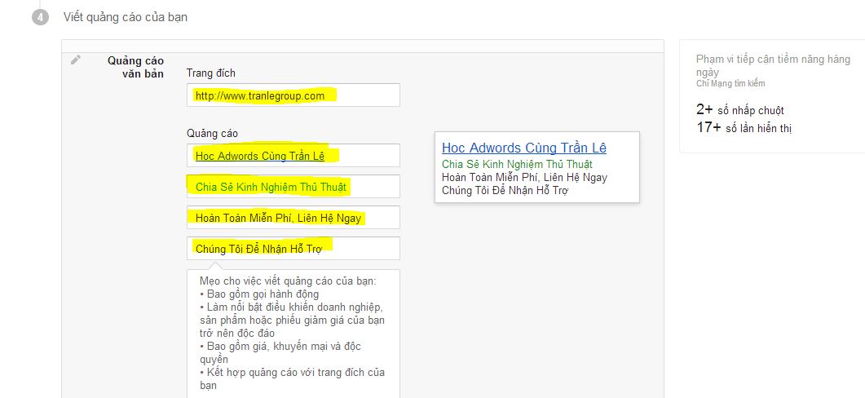Image resolution: width=865 pixels, height=398 pixels.
Task: Click preview line Chúng Tôi Để Nhận Hỗ Trợ
Action: (x=505, y=191)
